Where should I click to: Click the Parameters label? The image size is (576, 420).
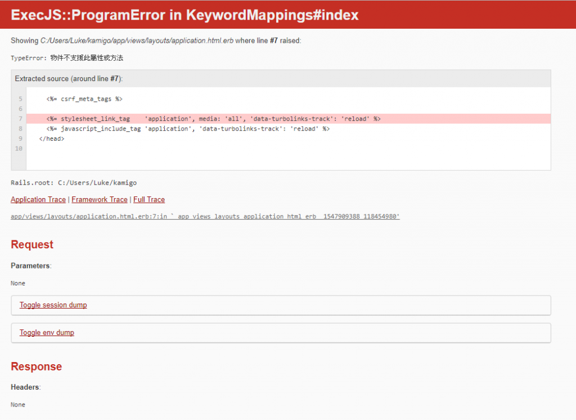click(x=31, y=266)
